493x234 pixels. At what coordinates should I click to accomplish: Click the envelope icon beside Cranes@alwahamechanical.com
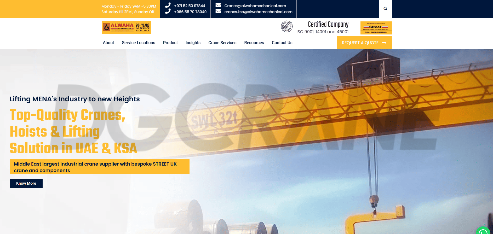(218, 5)
